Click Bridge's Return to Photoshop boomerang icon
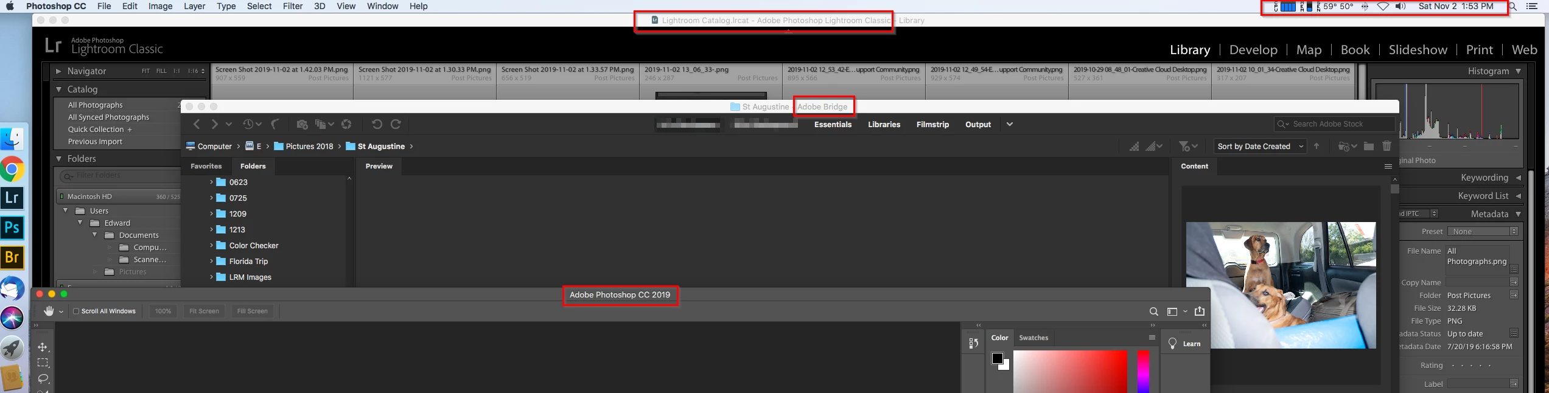 coord(275,124)
